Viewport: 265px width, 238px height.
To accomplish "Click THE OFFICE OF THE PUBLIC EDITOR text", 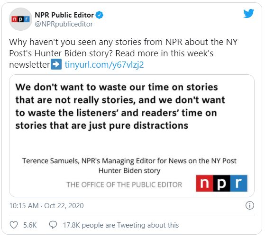I will 124,185.
